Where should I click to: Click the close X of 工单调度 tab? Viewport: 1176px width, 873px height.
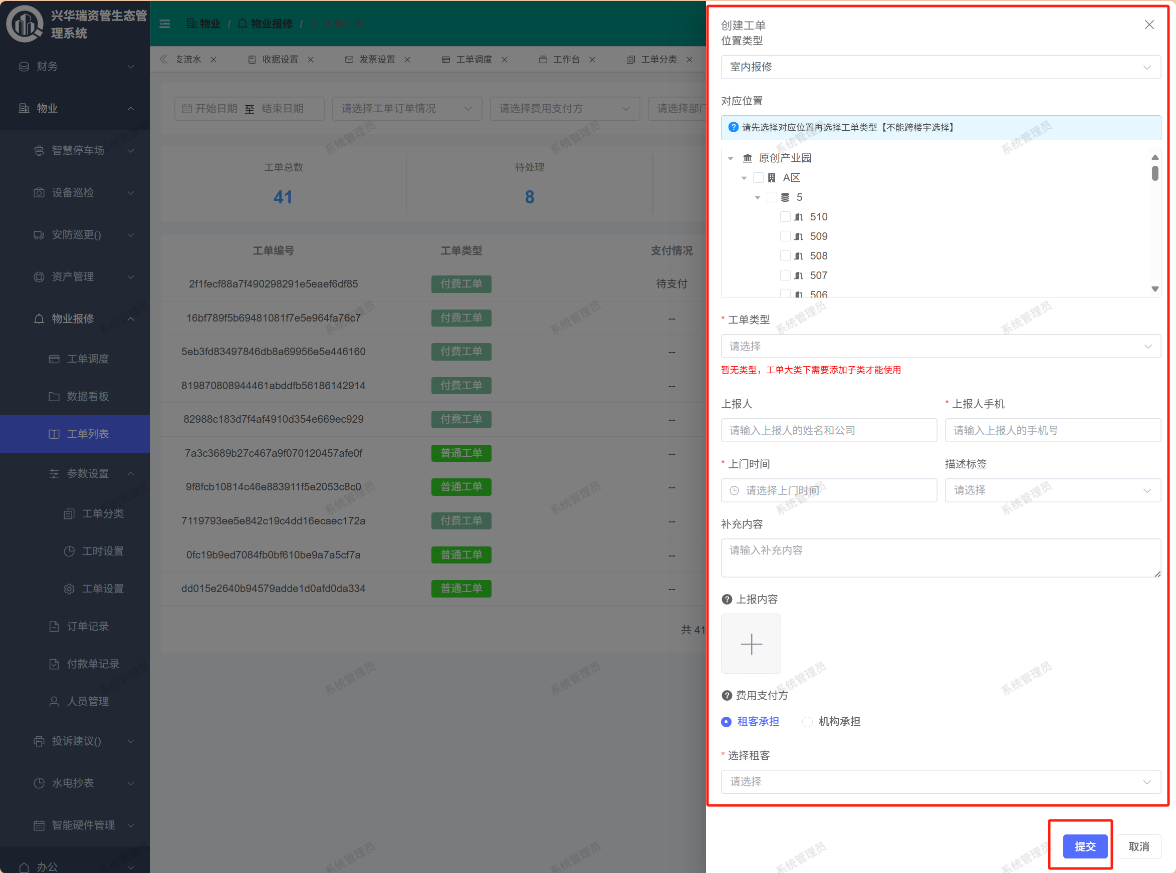pyautogui.click(x=505, y=60)
